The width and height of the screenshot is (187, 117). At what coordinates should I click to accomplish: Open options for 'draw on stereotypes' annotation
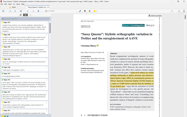[47, 59]
